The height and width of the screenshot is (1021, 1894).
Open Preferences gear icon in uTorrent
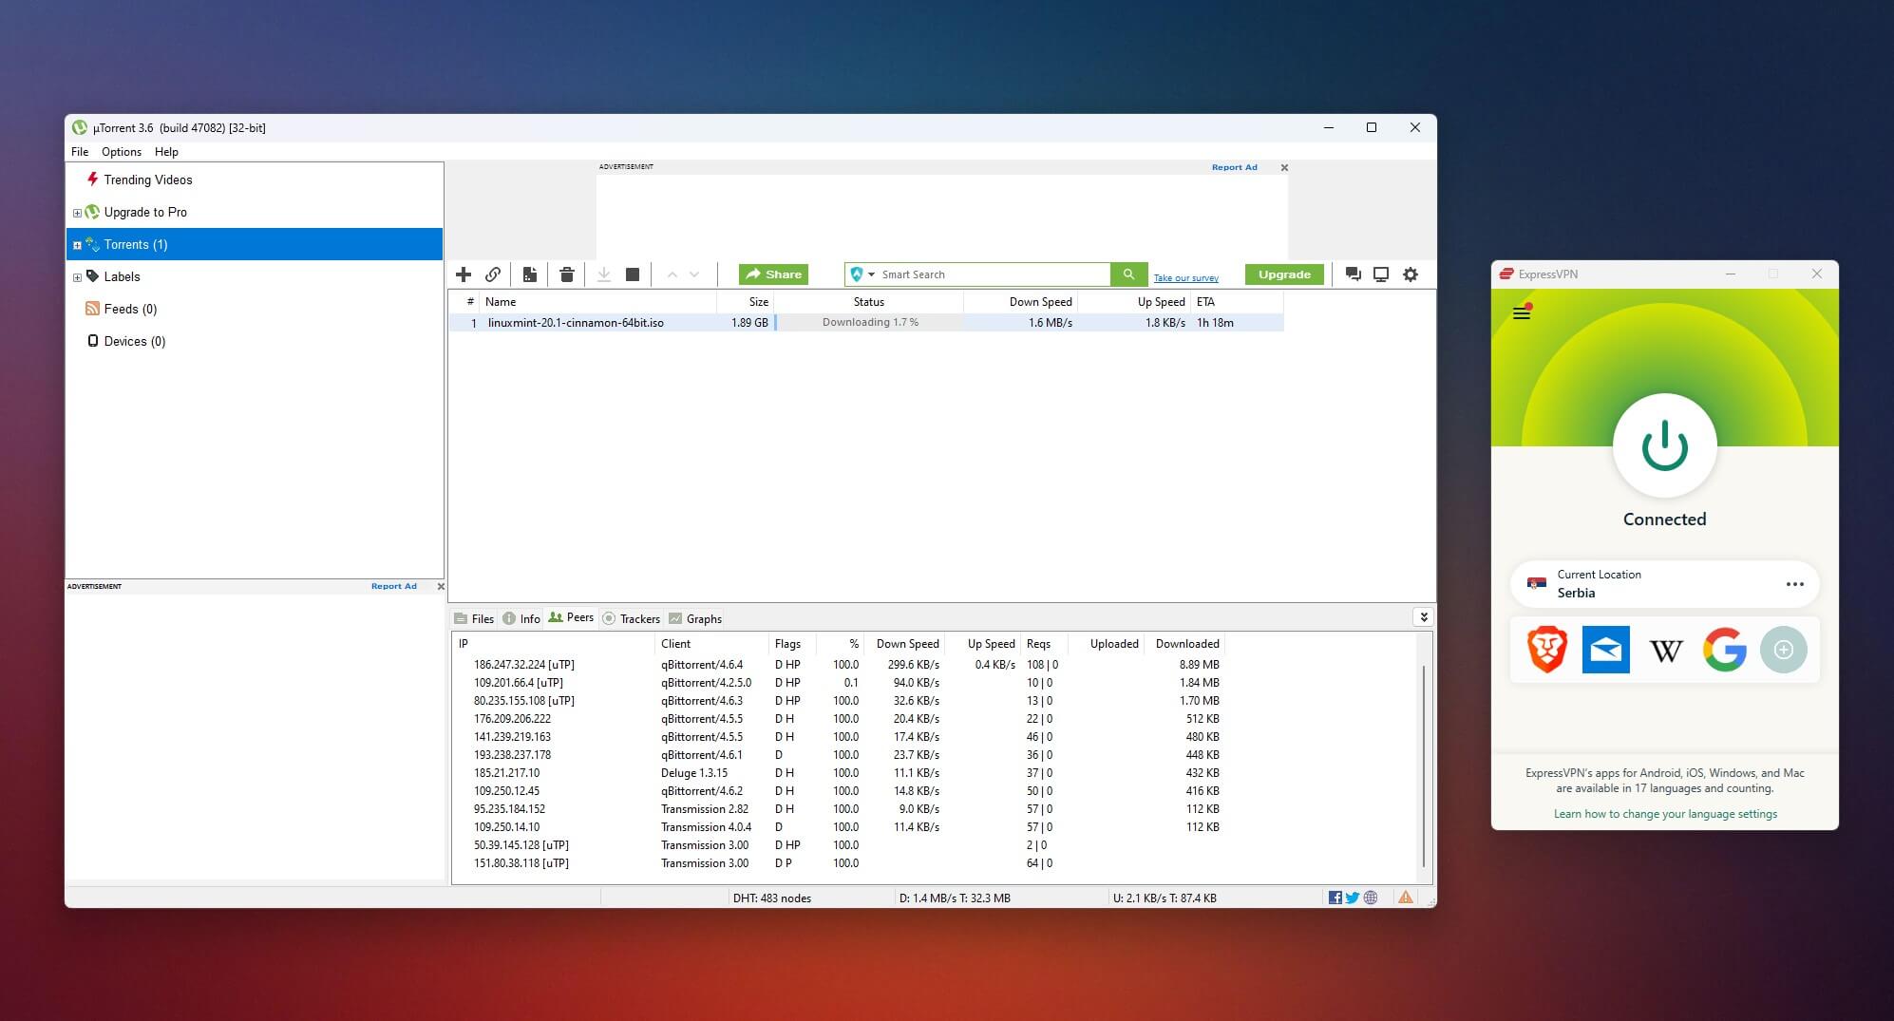coord(1411,274)
